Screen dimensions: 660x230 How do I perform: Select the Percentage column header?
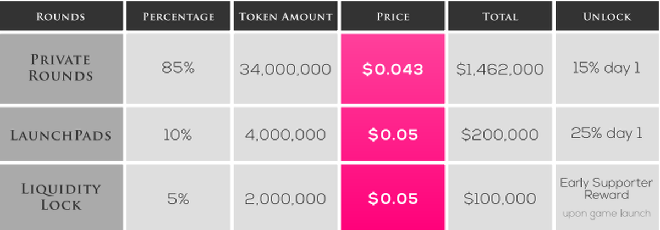[178, 16]
